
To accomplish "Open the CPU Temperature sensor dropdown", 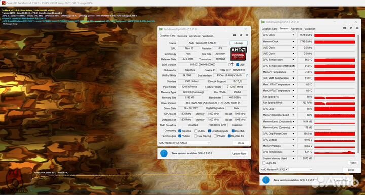I will (x=293, y=152).
